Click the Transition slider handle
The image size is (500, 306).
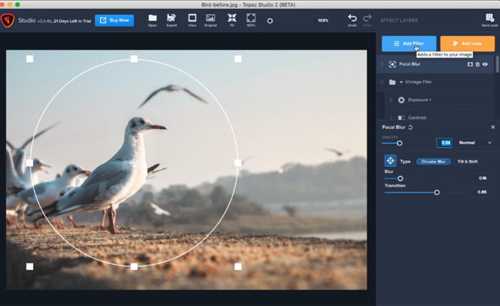coord(437,192)
